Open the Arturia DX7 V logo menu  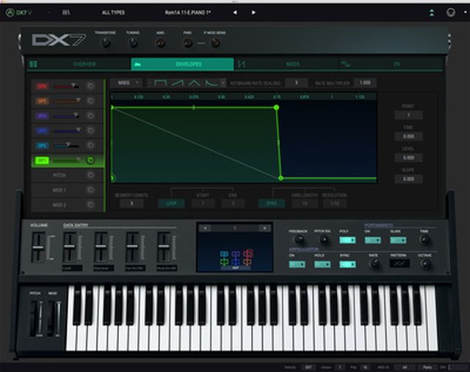[18, 12]
